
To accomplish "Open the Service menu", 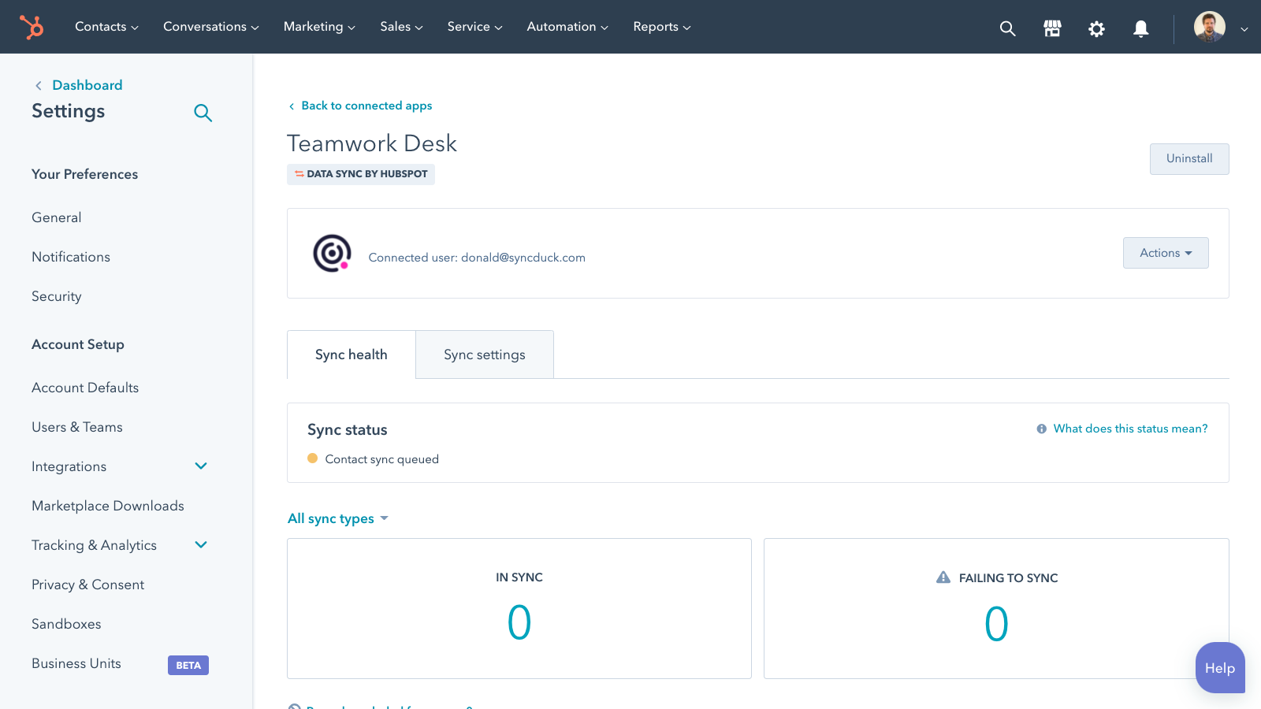I will (474, 26).
